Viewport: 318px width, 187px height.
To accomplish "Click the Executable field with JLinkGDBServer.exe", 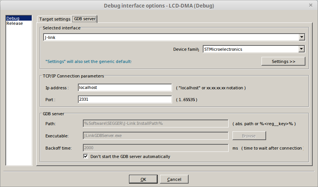I will (156, 135).
